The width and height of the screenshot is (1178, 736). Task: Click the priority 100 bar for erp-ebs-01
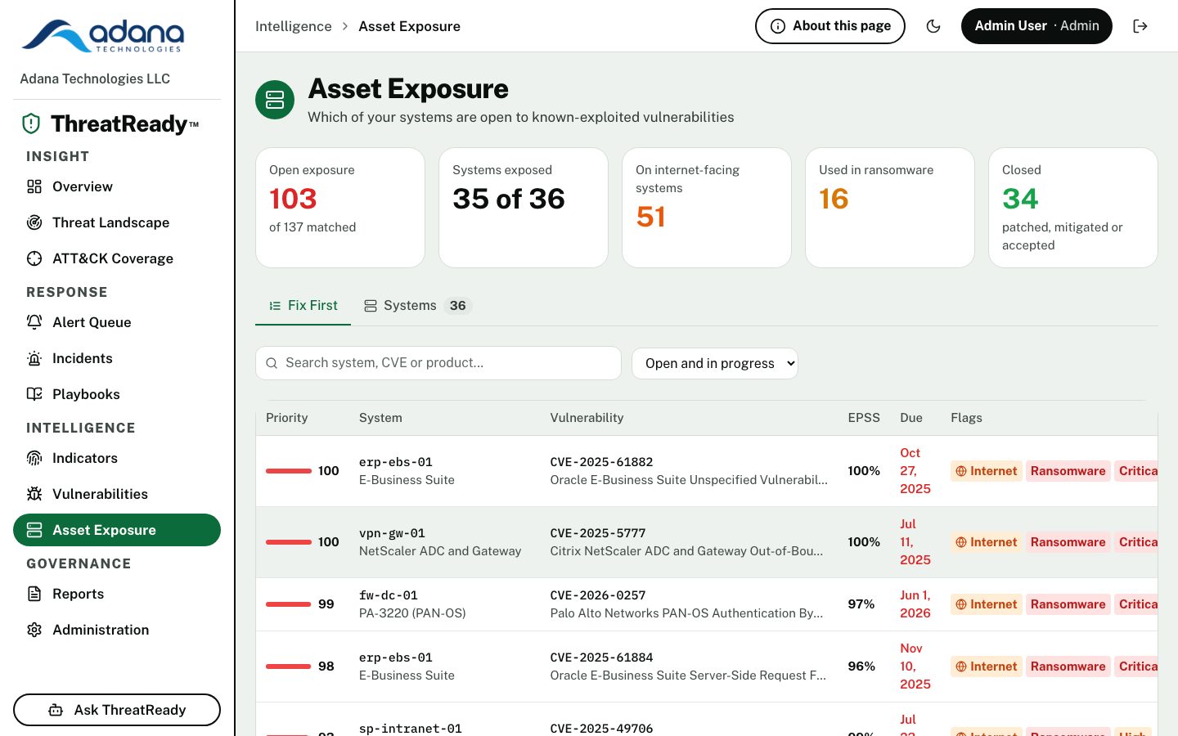(289, 471)
